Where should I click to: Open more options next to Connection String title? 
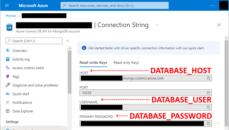(x=157, y=25)
